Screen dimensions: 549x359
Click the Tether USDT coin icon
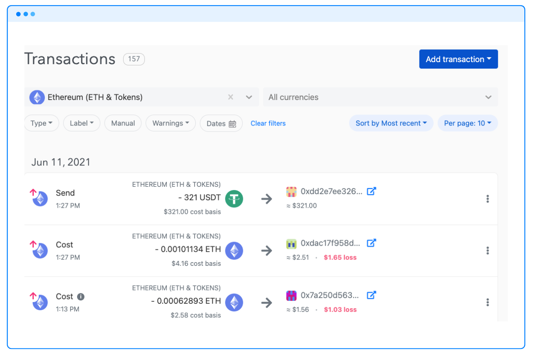[x=234, y=199]
